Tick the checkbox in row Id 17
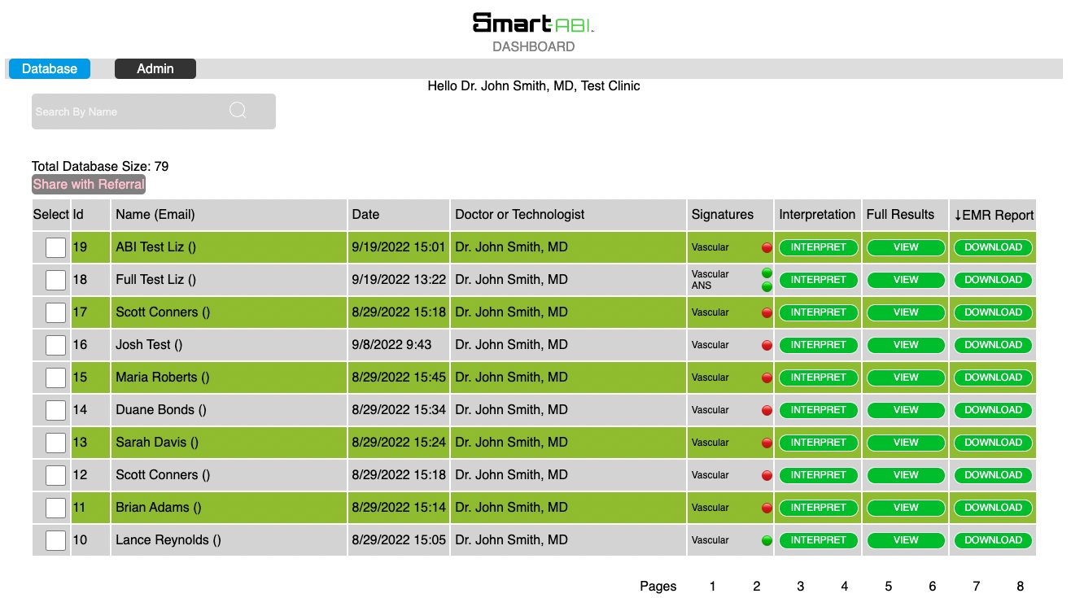The width and height of the screenshot is (1071, 598). [55, 312]
